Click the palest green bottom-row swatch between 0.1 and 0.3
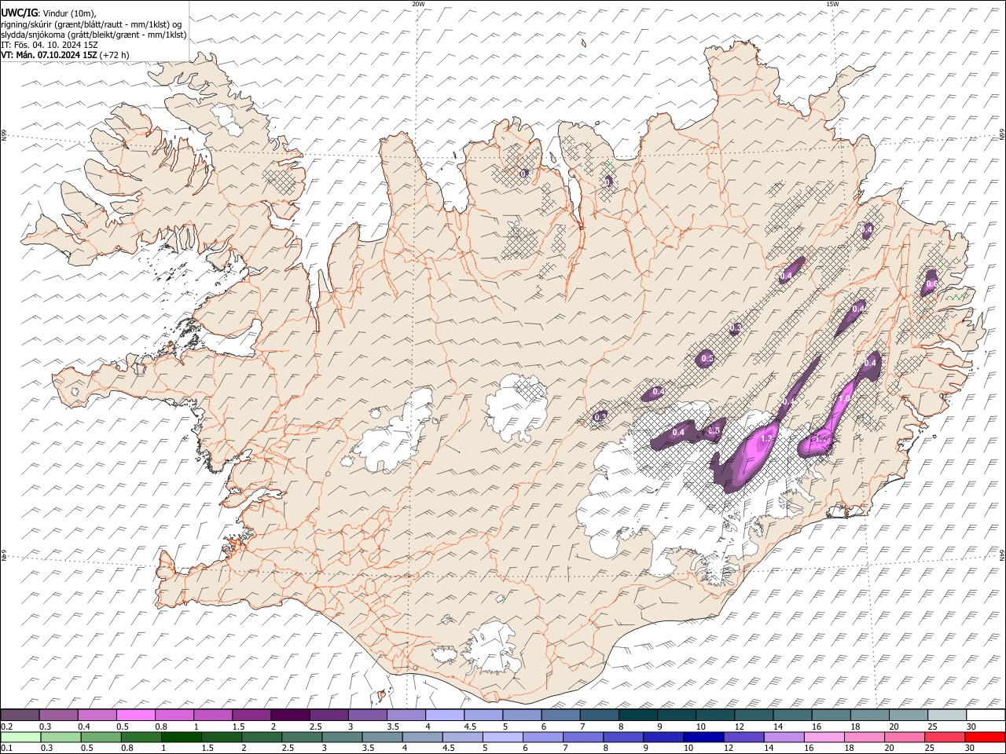Viewport: 1006px width, 754px height. tap(20, 737)
